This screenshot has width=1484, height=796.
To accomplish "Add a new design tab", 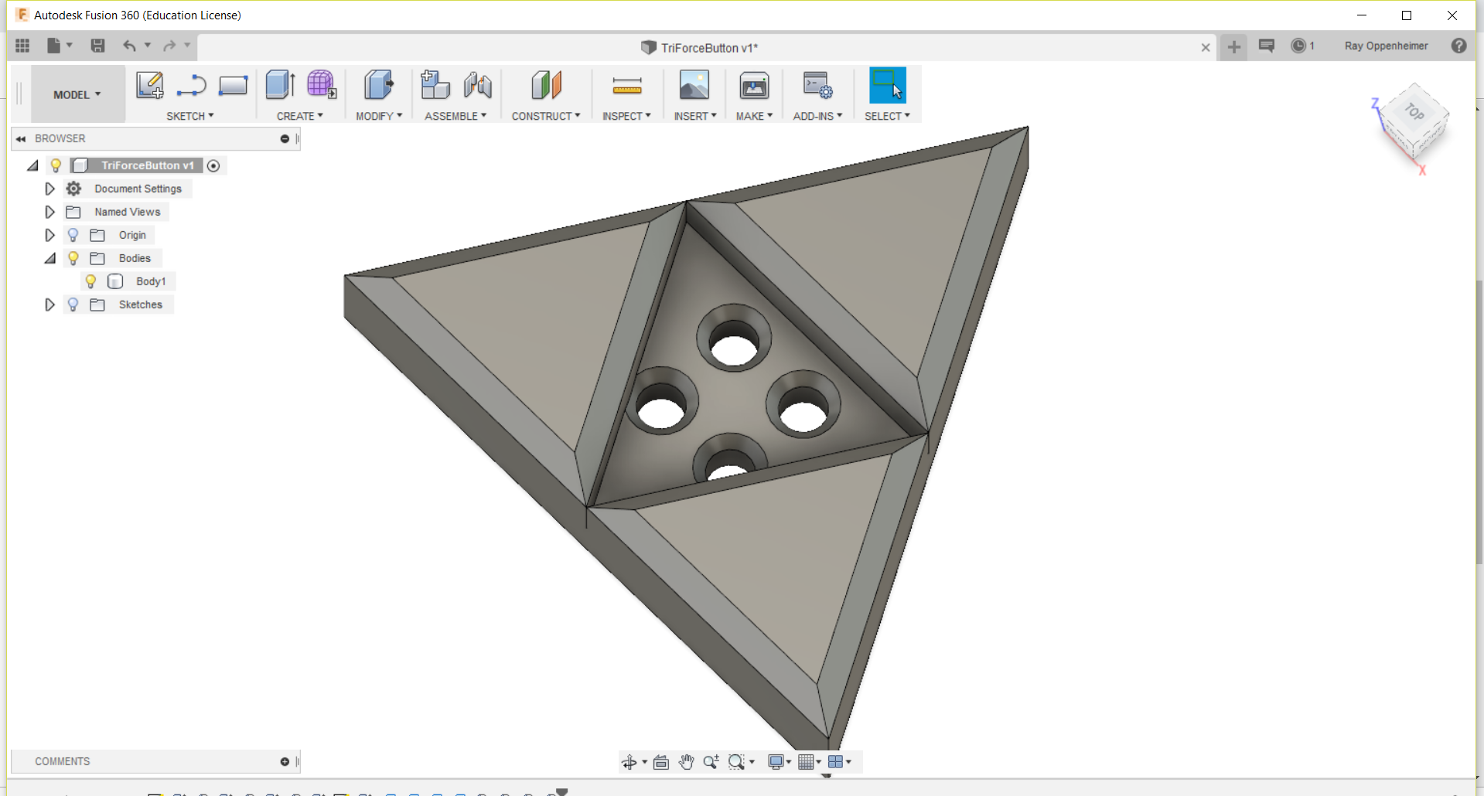I will coord(1234,47).
